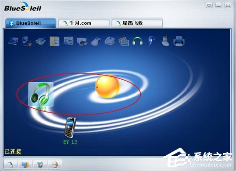Screen dimensions: 236x171
Task: Select the green headphones service icon
Action: pos(137,41)
